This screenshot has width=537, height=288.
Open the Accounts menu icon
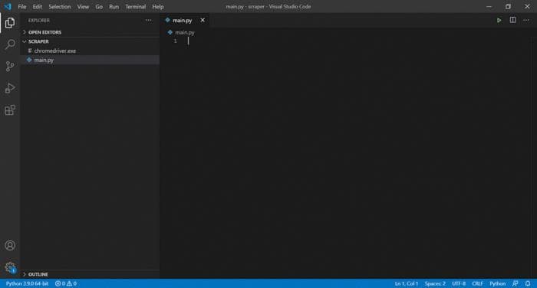[10, 245]
